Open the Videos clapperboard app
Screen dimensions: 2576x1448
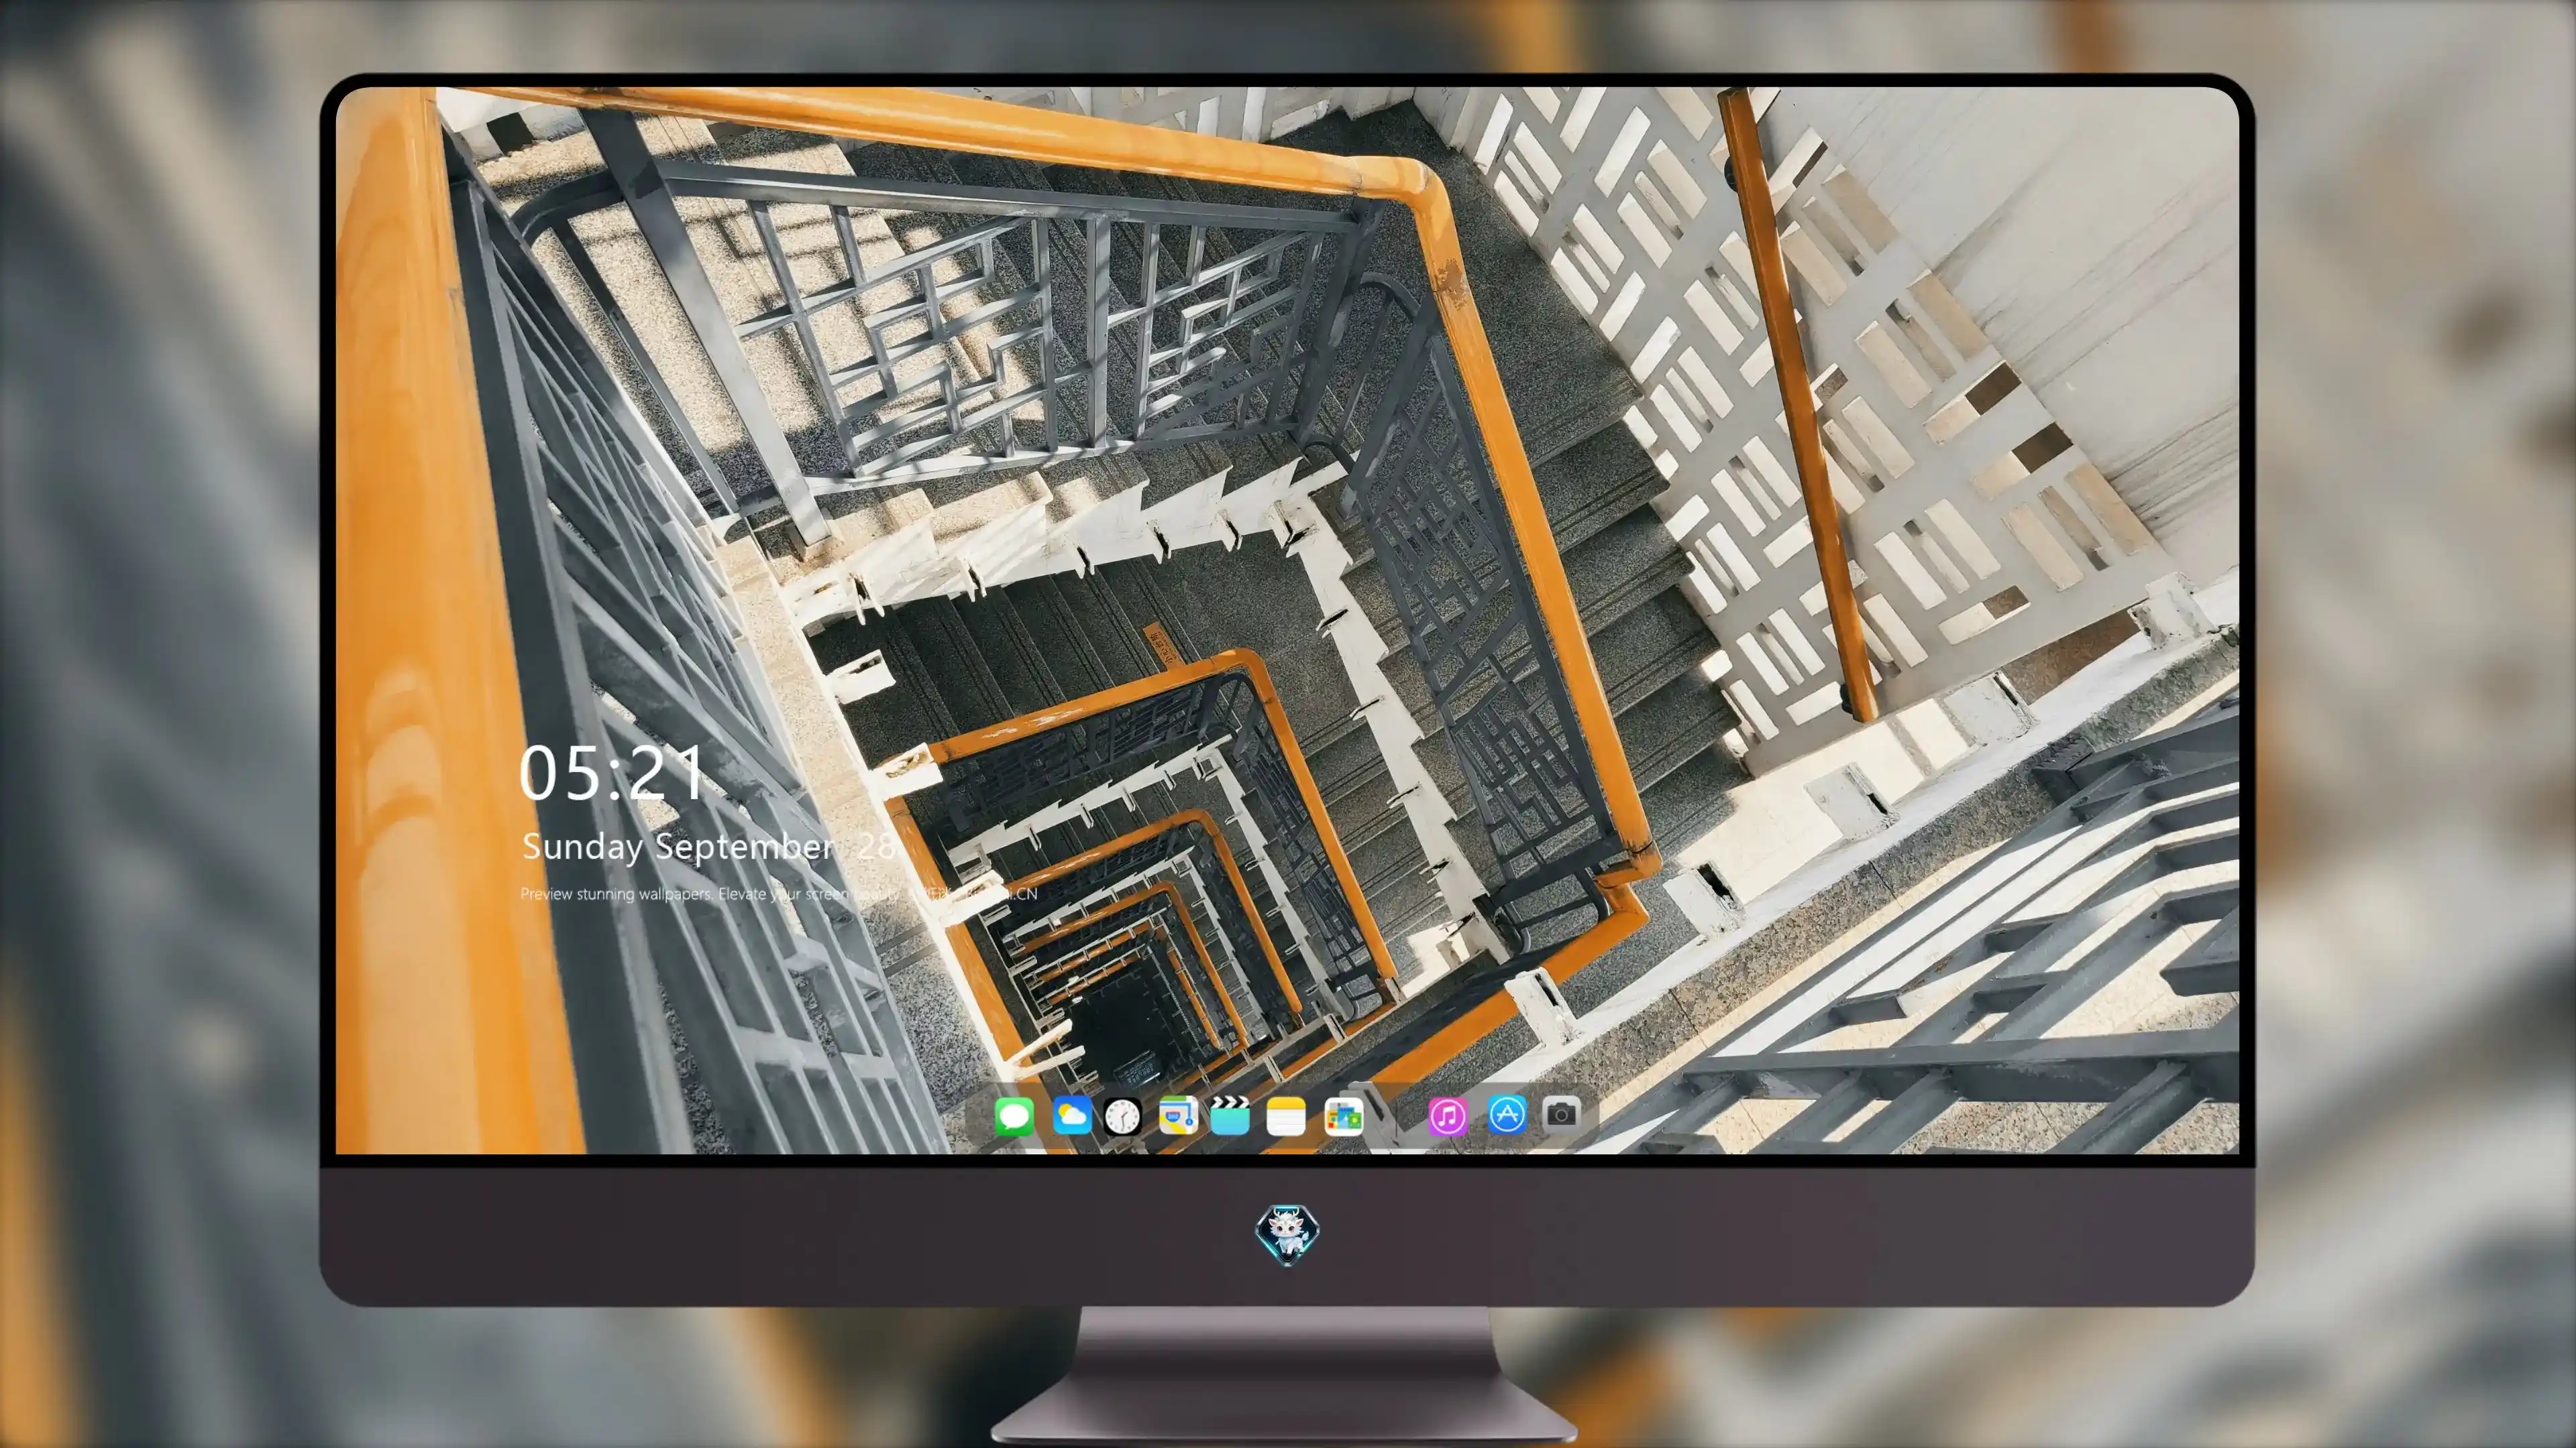click(1230, 1115)
